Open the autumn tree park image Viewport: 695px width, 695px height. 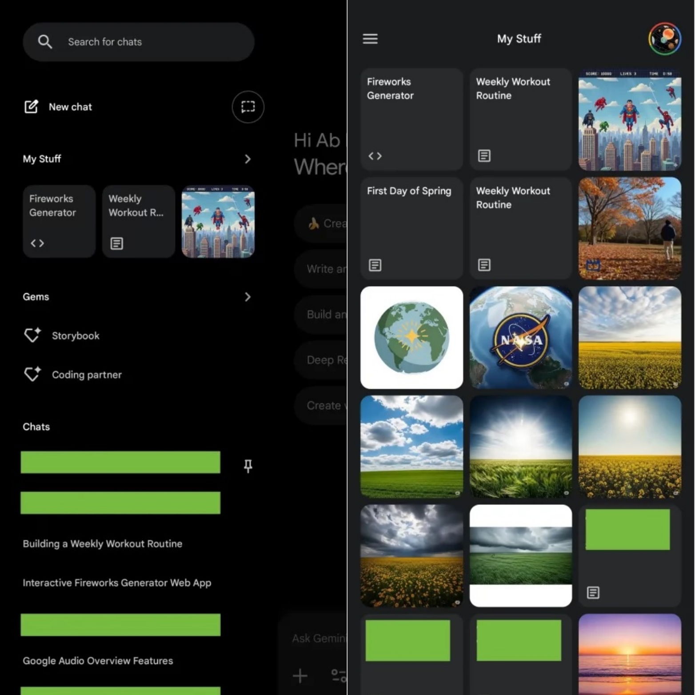[629, 228]
